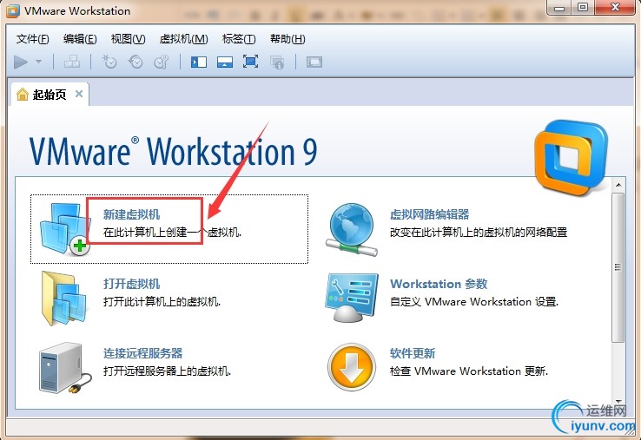Open the 编辑(E) menu
Screen dimensions: 641x440
tap(80, 39)
